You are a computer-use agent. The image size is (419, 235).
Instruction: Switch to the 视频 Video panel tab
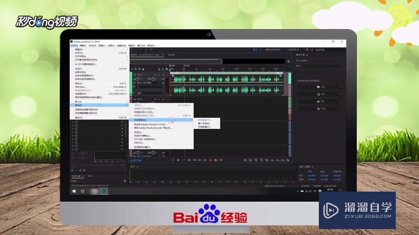click(x=90, y=176)
